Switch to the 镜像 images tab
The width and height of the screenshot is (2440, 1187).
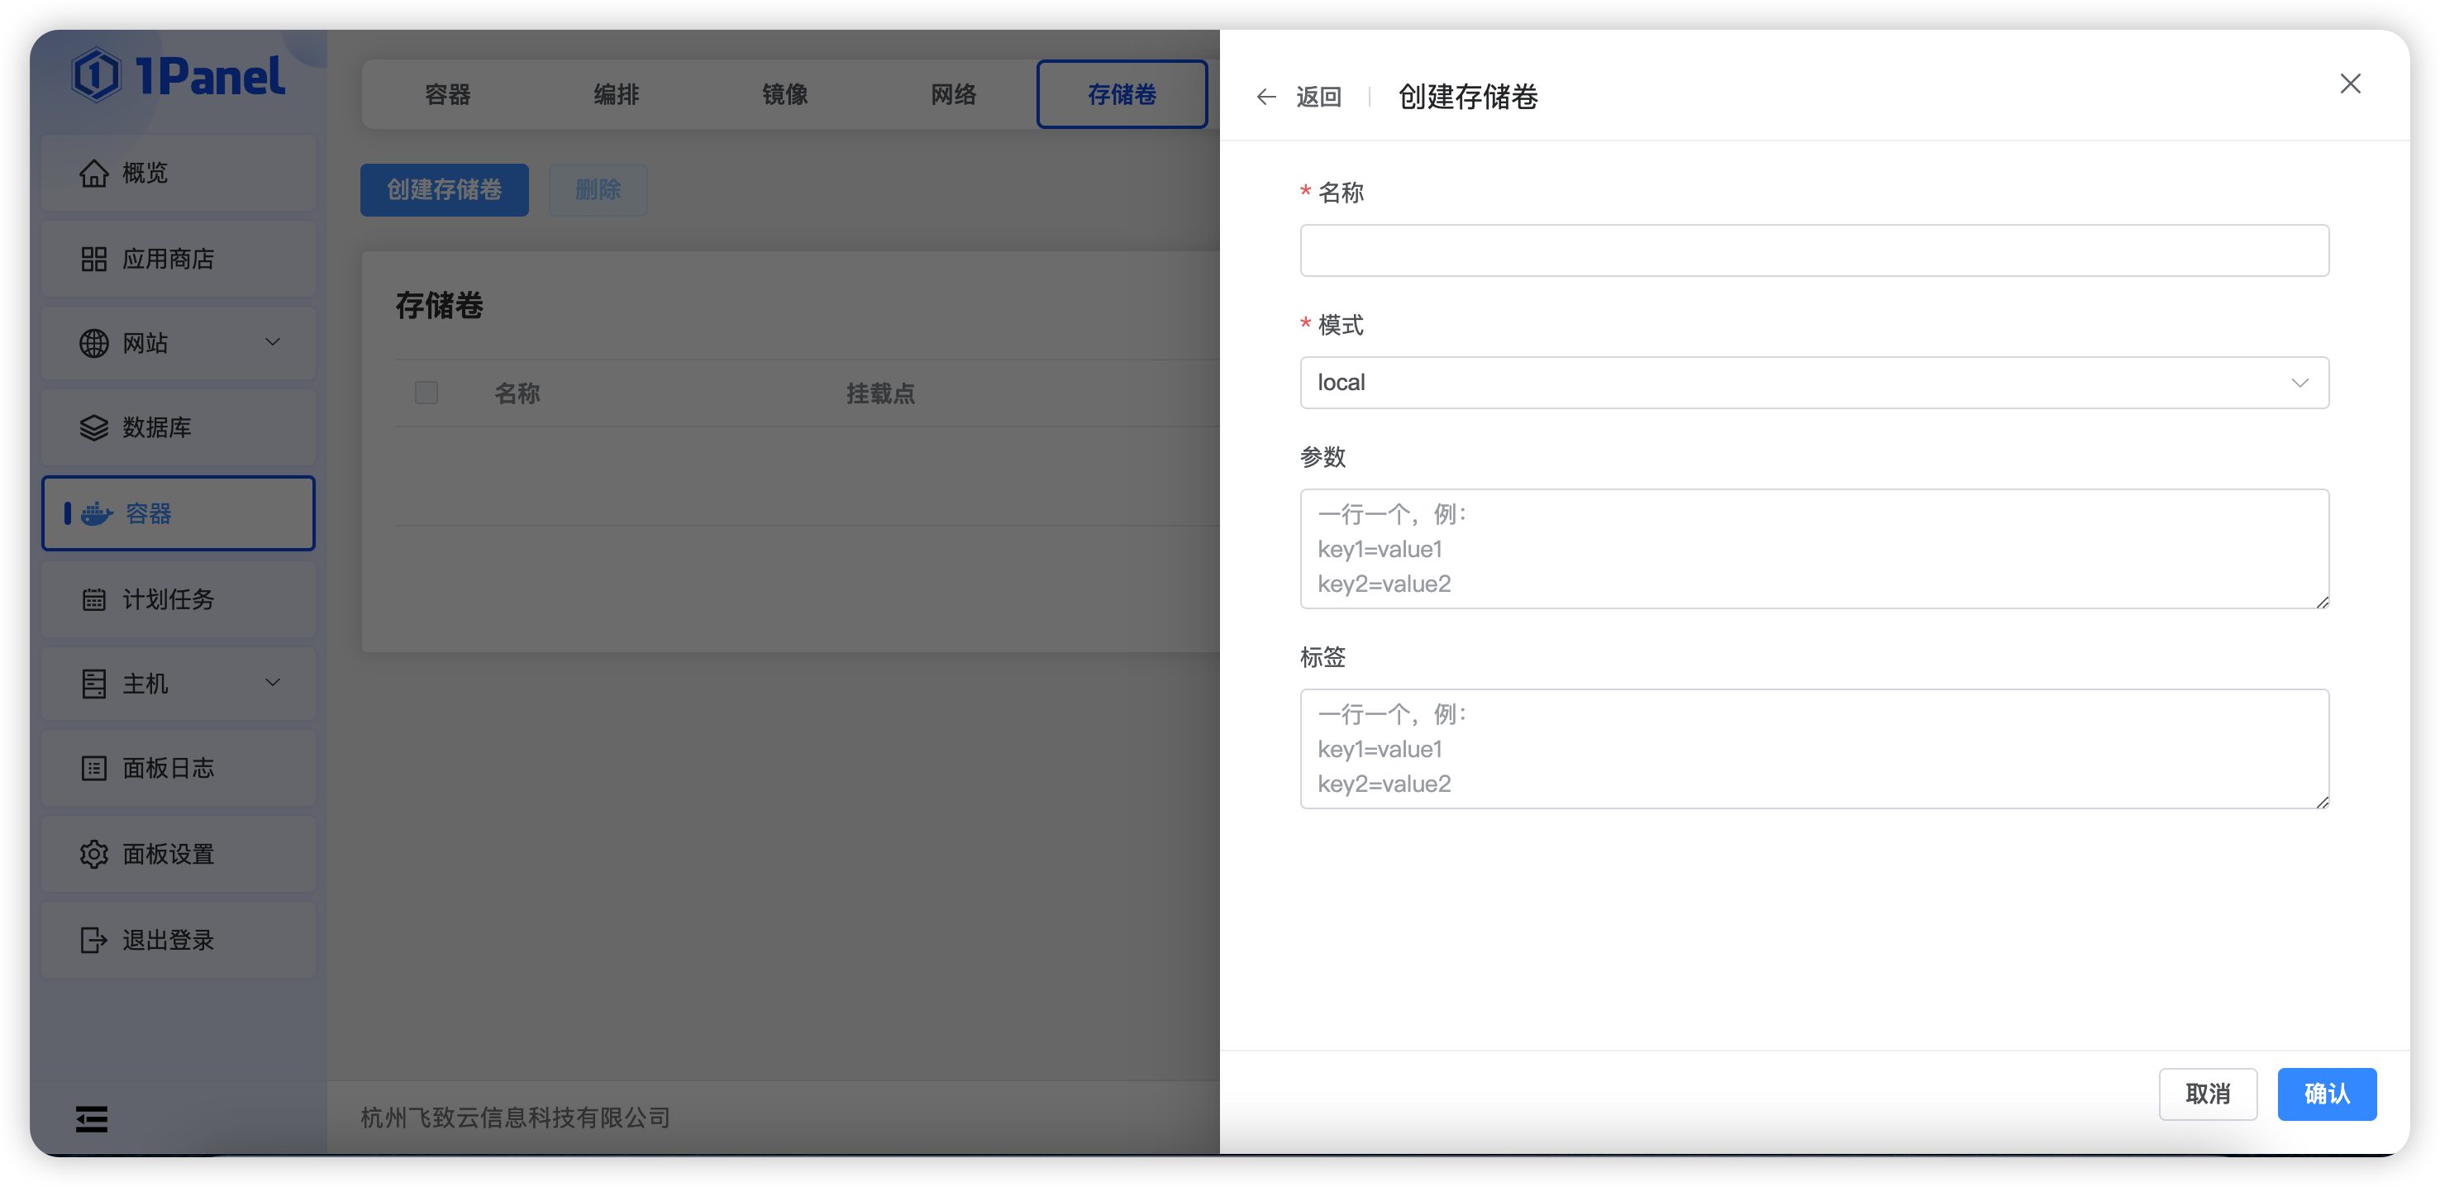coord(784,93)
